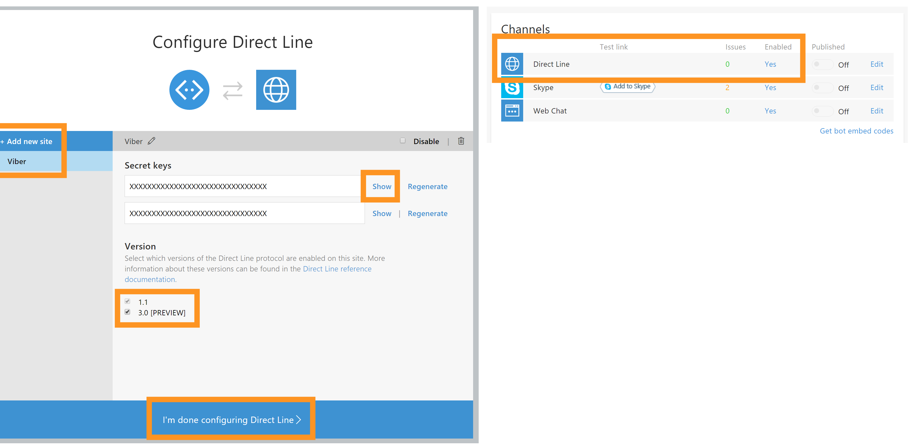The image size is (912, 448).
Task: Click the Web Chat channel icon
Action: [x=512, y=111]
